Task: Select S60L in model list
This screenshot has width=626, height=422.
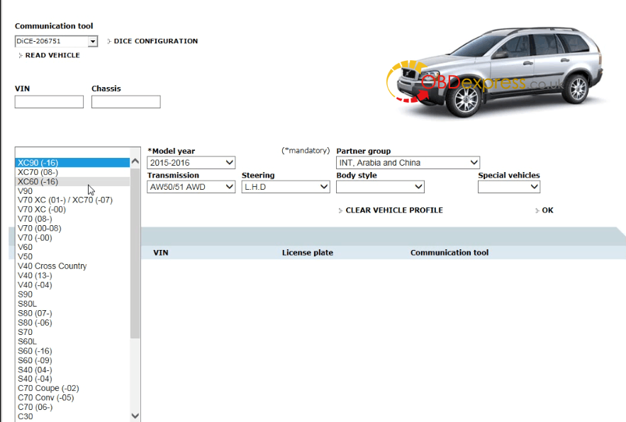Action: coord(72,341)
